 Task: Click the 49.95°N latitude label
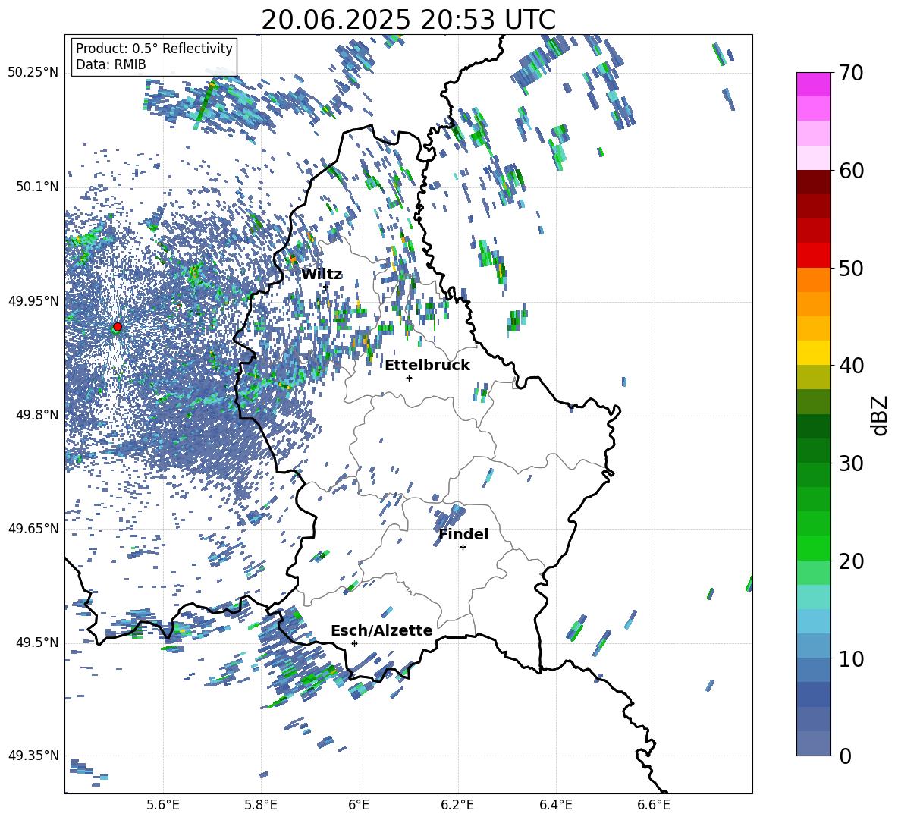pos(33,301)
